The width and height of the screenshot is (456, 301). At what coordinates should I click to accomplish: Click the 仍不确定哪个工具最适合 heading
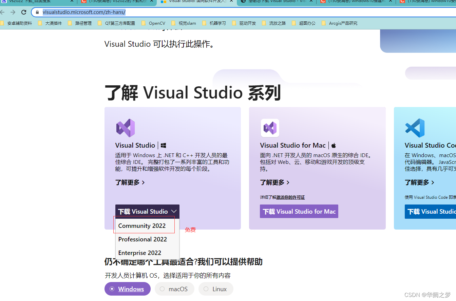(184, 262)
